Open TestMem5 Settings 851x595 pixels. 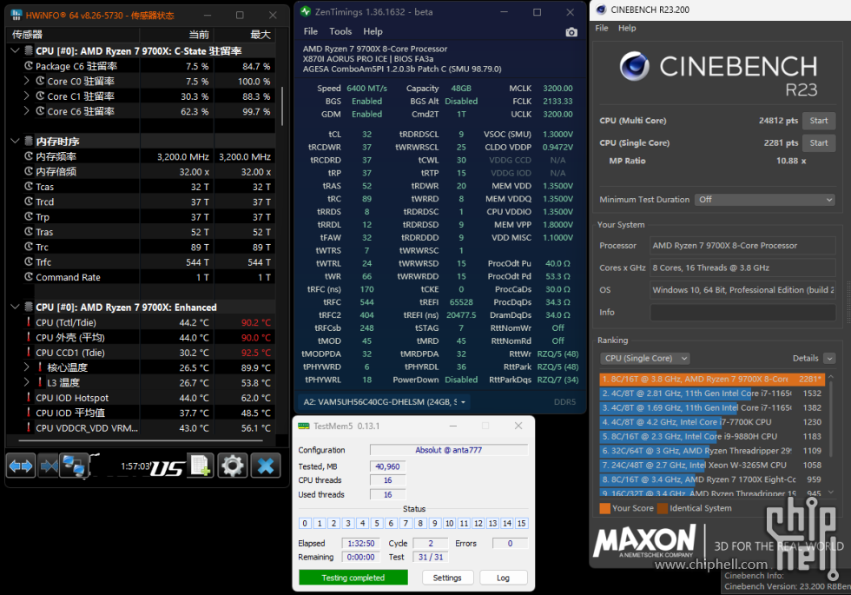[447, 578]
